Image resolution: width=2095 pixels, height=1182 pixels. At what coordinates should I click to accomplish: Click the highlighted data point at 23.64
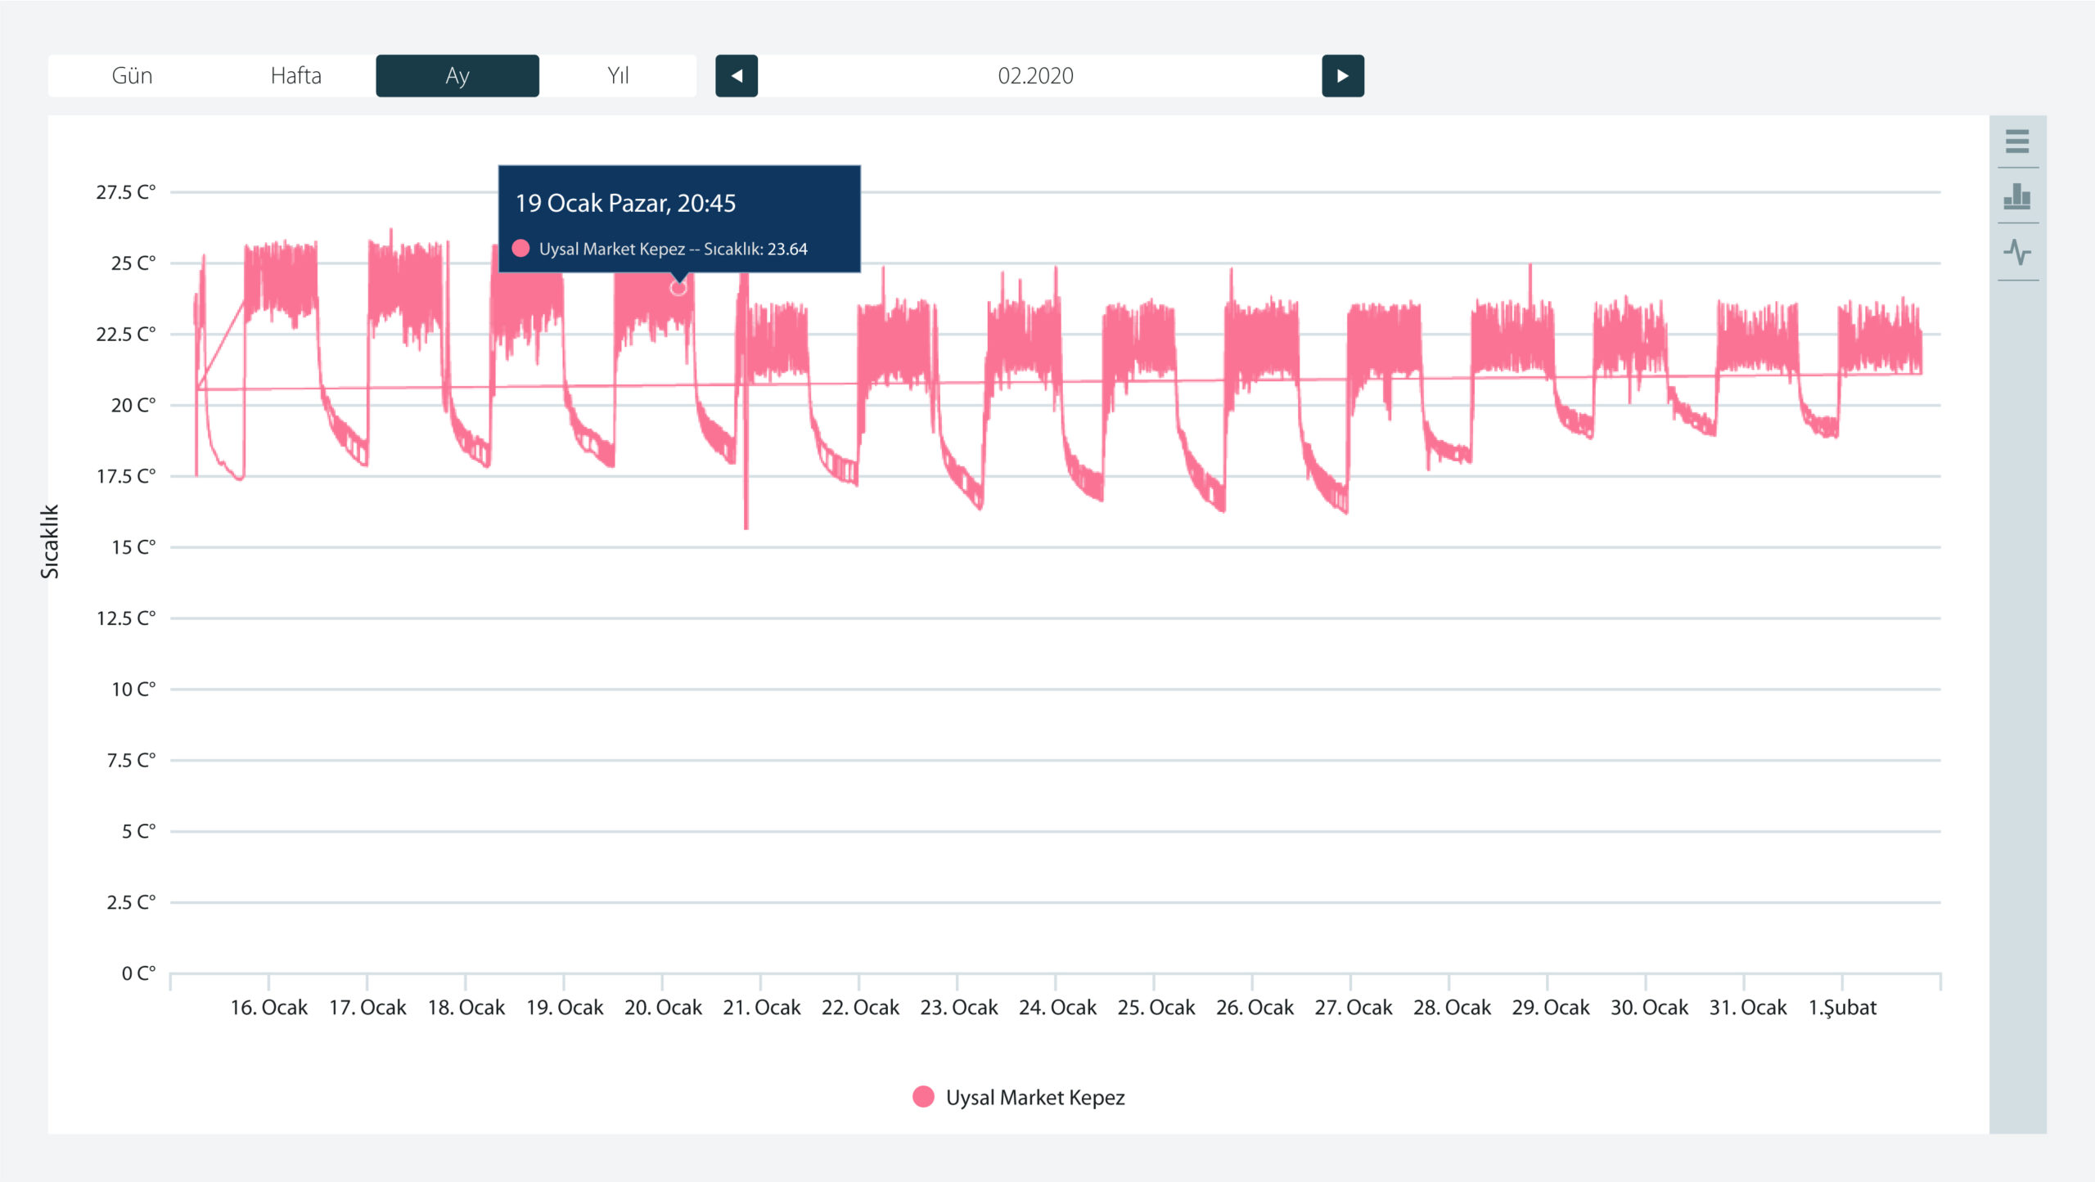coord(678,288)
